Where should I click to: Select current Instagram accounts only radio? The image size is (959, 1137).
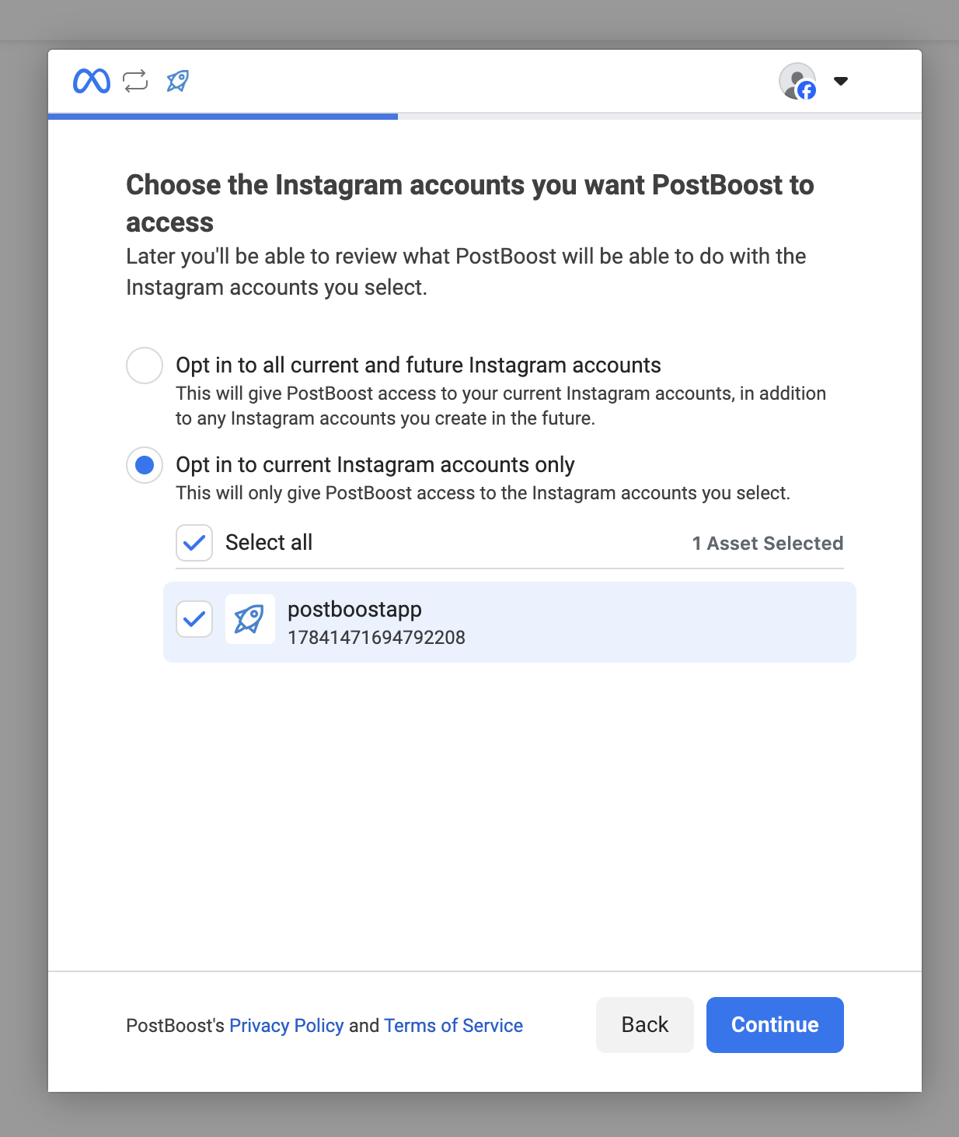[x=145, y=465]
